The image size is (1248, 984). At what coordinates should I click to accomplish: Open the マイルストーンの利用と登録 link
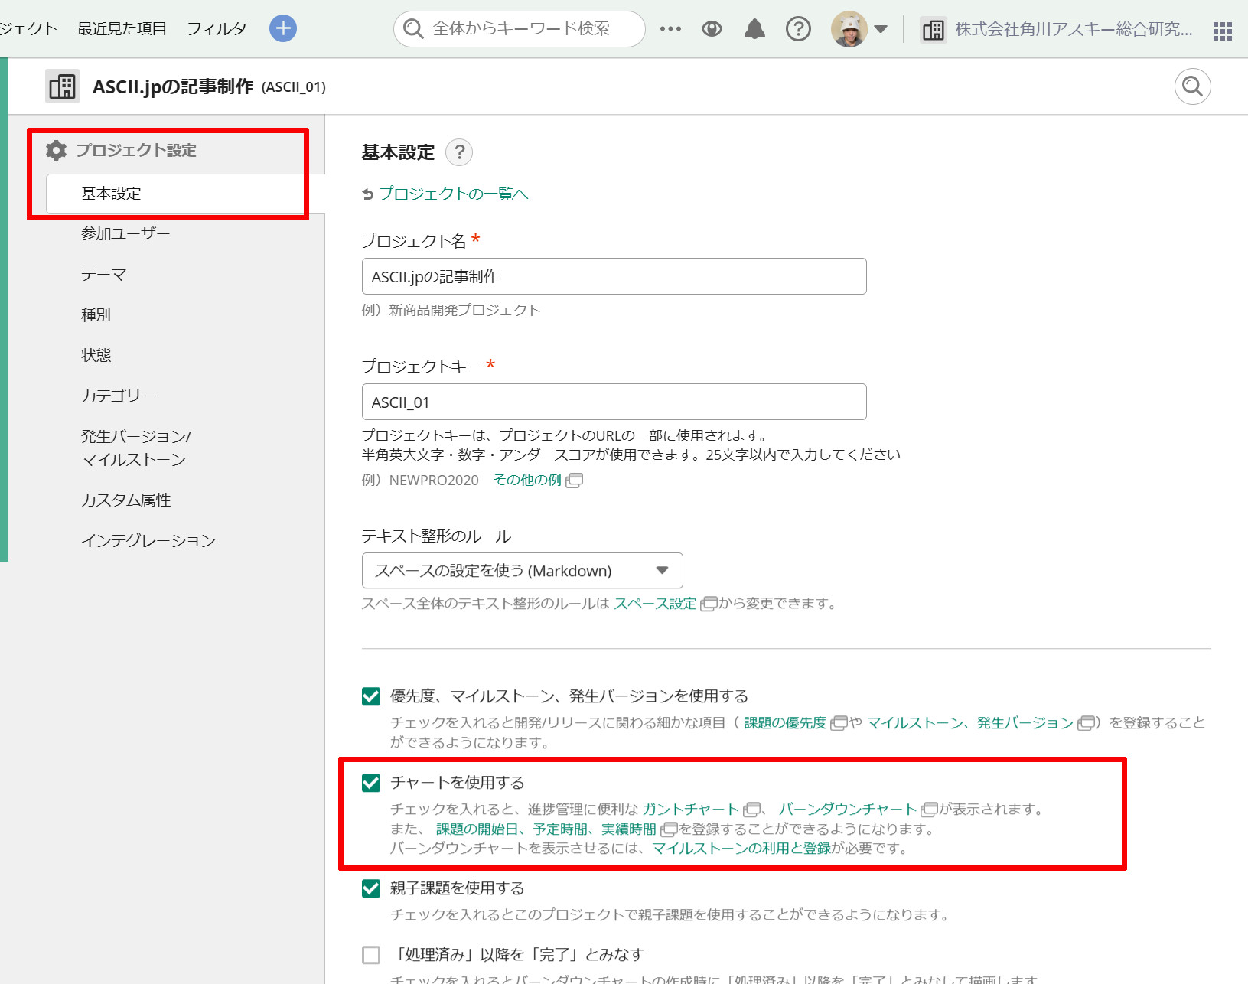pos(741,849)
